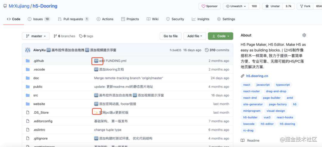
Task: Open the Security tab
Action: pyautogui.click(x=175, y=19)
